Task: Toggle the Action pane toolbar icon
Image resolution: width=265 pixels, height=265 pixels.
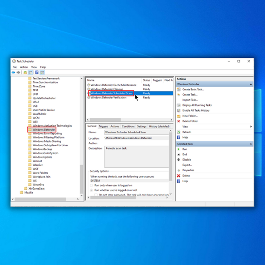Action: coord(42,73)
